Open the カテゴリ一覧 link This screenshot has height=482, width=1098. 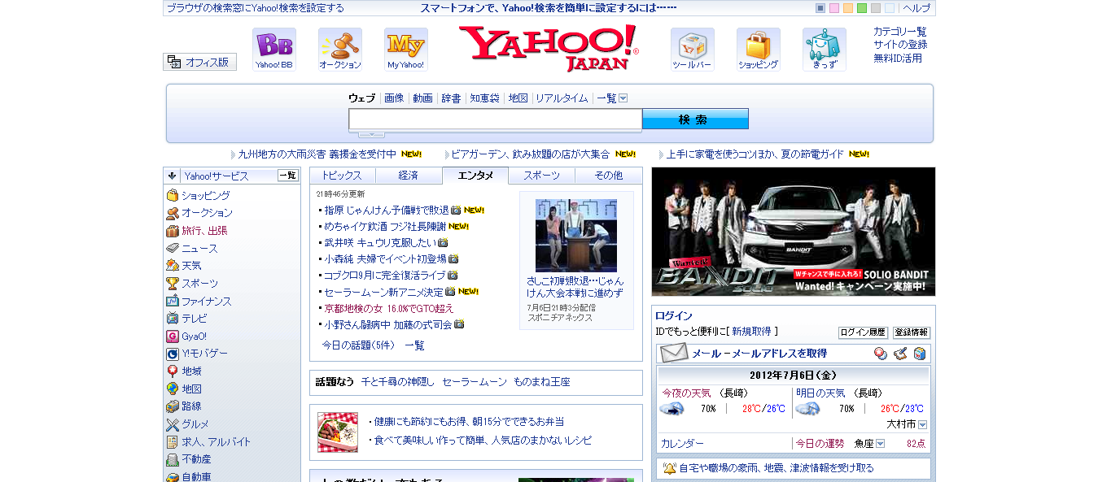(899, 32)
